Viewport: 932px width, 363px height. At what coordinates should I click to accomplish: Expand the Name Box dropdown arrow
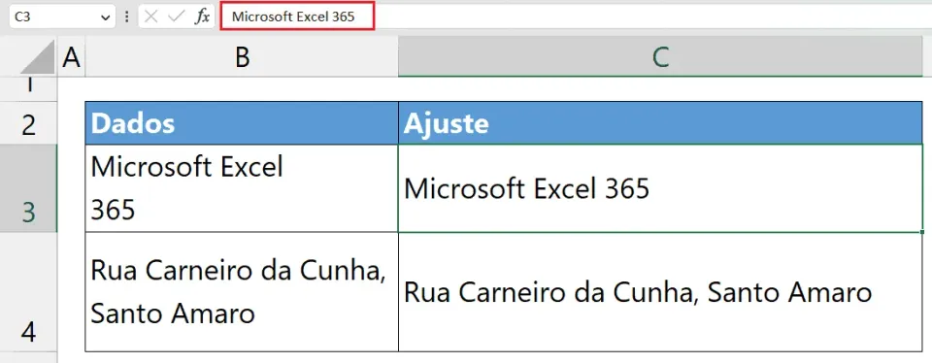pos(105,17)
